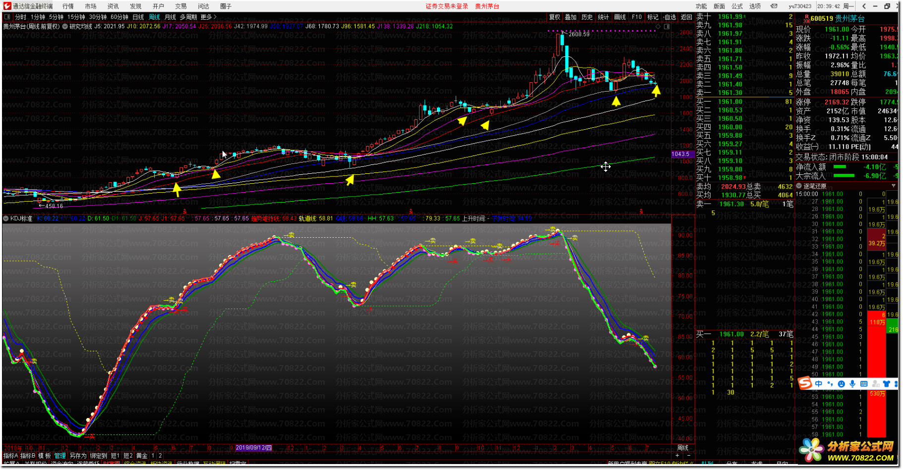Expand the 研究均线 indicator dropdown arrow
Image resolution: width=903 pixels, height=470 pixels.
pyautogui.click(x=65, y=26)
